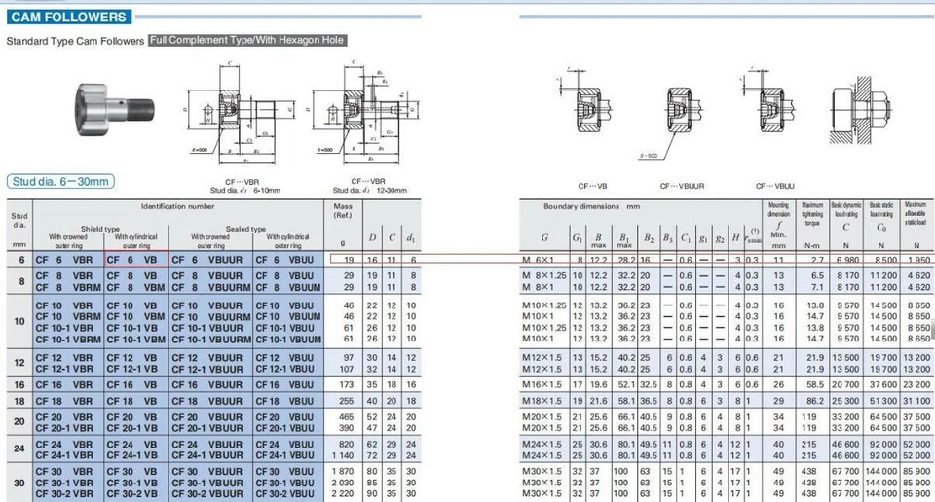Select cell 'CF 30-2 VBUU'

pyautogui.click(x=285, y=493)
